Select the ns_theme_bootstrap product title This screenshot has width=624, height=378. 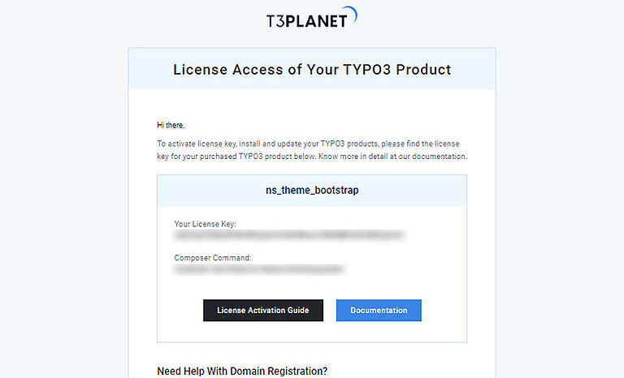click(x=312, y=191)
